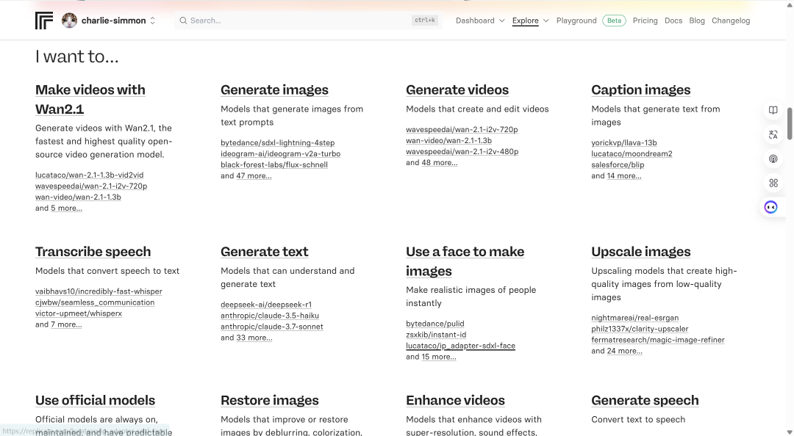Open the Generate images collection heading

(274, 90)
